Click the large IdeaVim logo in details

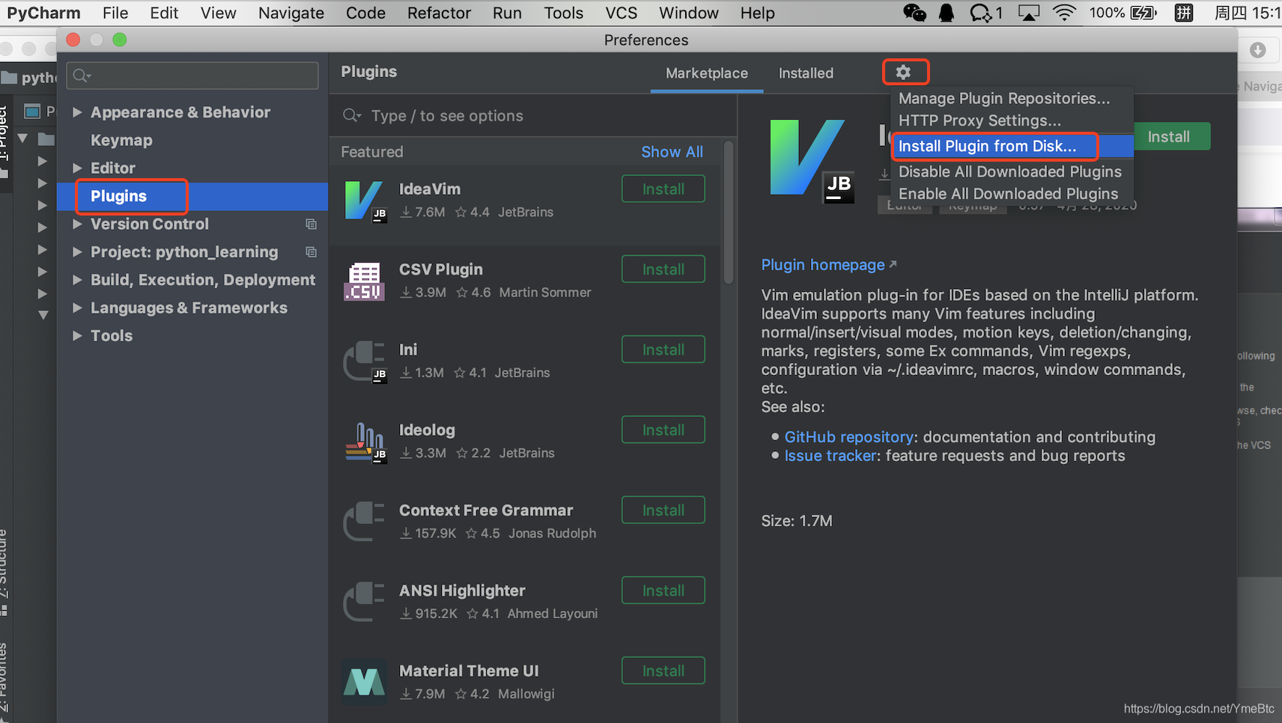pos(812,161)
